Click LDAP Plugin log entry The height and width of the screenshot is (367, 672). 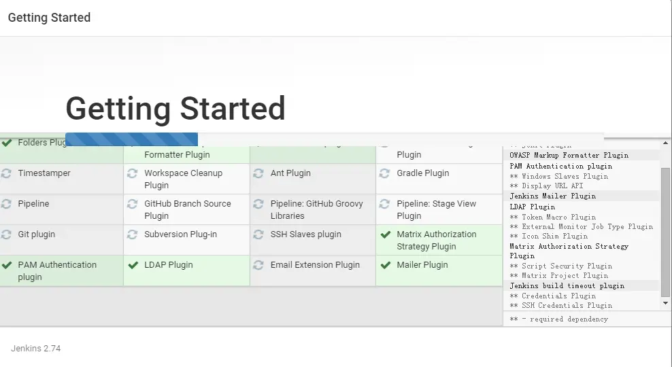click(532, 207)
